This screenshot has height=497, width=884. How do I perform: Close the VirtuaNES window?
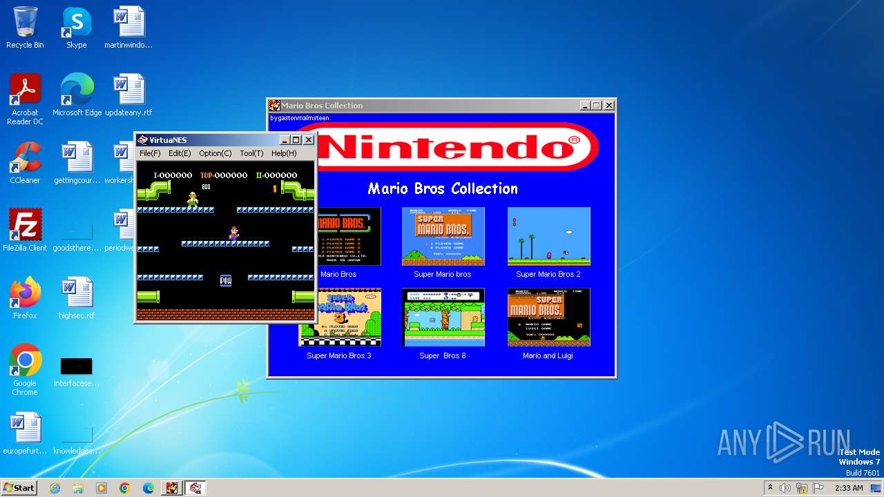click(309, 140)
